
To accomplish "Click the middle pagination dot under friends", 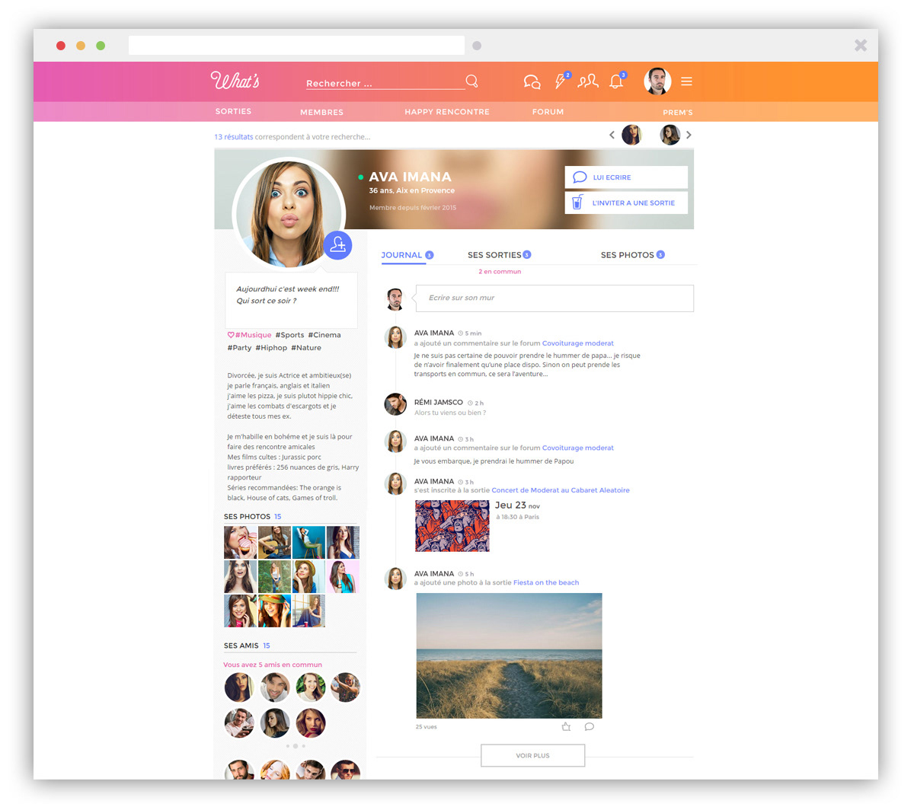I will coord(296,746).
